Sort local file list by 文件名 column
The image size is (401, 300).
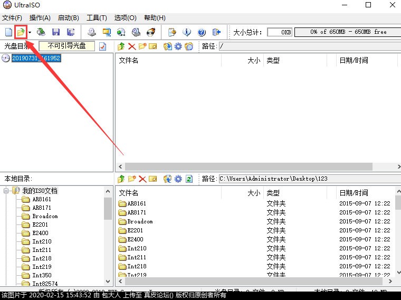(168, 193)
